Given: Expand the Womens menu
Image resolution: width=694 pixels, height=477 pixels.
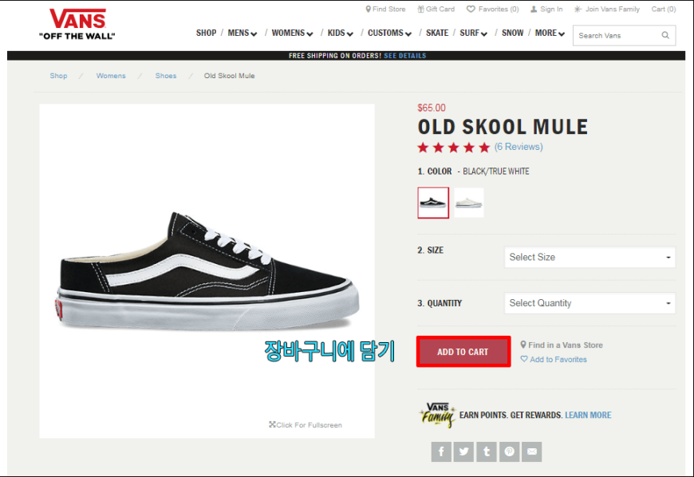Looking at the screenshot, I should click(292, 33).
